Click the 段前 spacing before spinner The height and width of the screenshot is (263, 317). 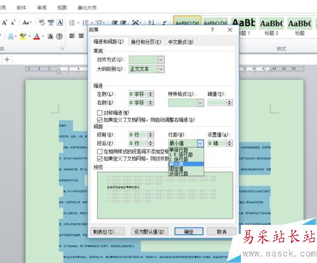pos(150,135)
